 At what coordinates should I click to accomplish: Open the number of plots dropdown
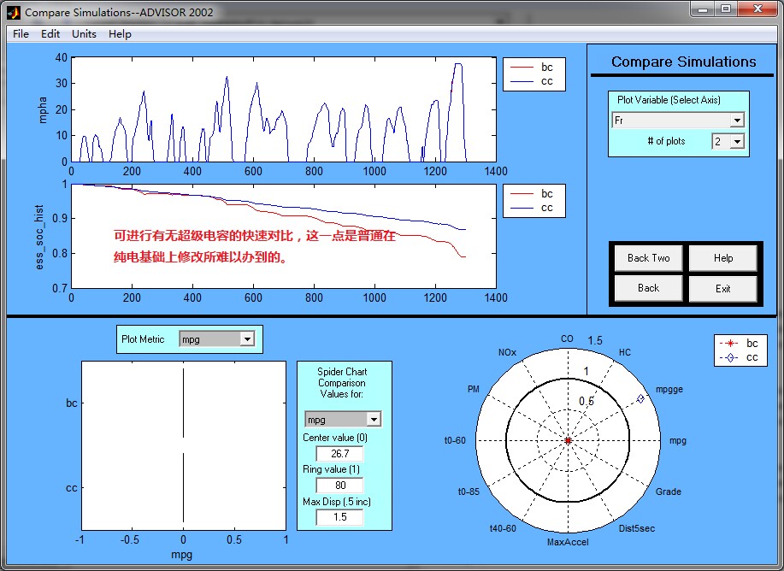pos(728,142)
